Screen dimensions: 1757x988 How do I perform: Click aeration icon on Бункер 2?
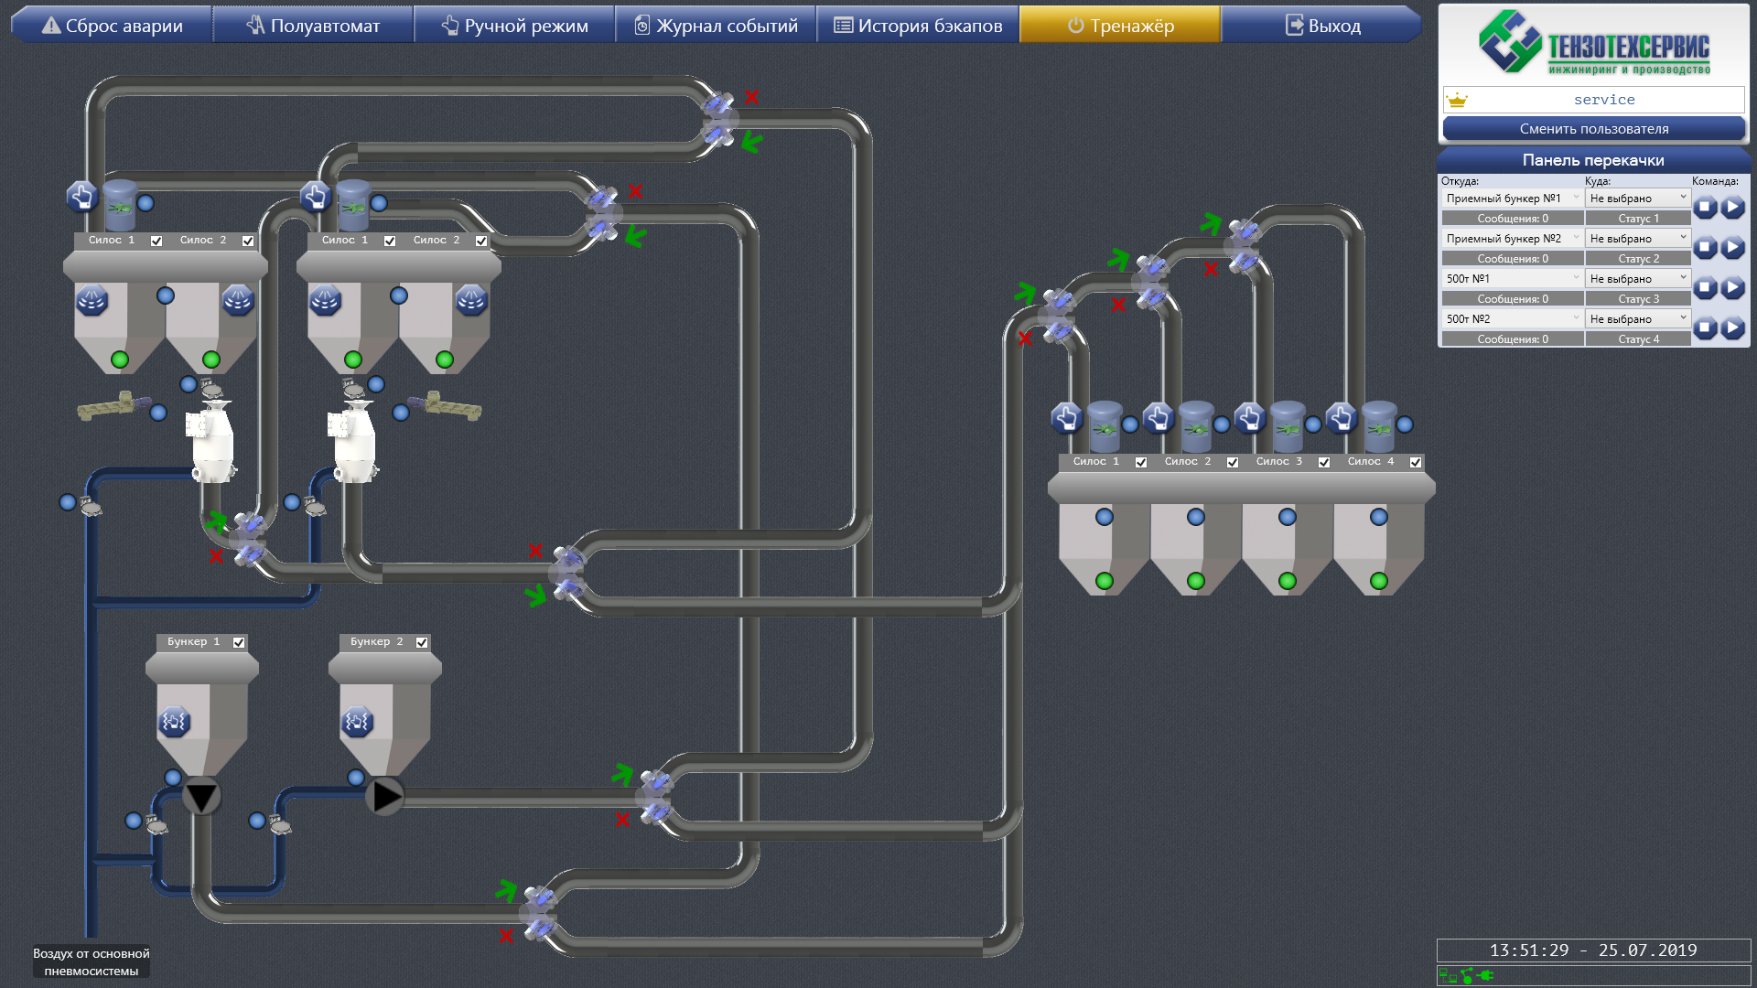pyautogui.click(x=357, y=722)
